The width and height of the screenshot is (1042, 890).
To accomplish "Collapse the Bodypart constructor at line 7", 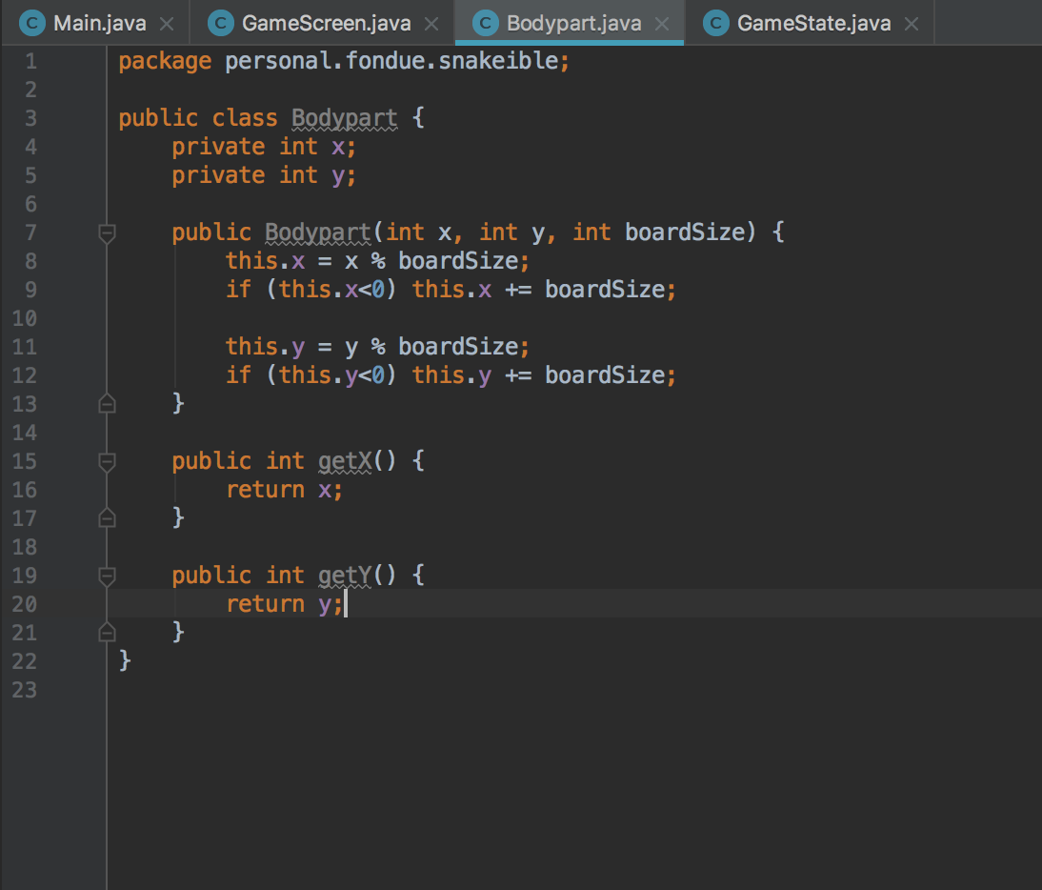I will pos(107,233).
